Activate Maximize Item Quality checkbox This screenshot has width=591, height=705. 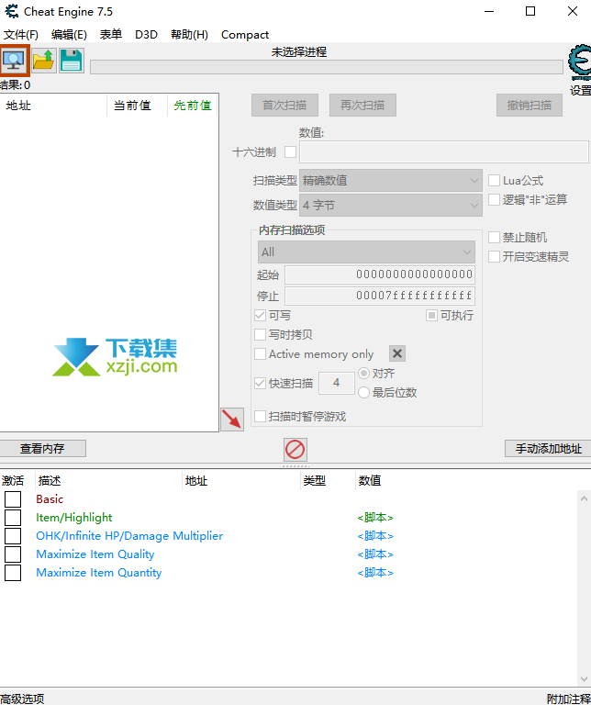click(13, 554)
